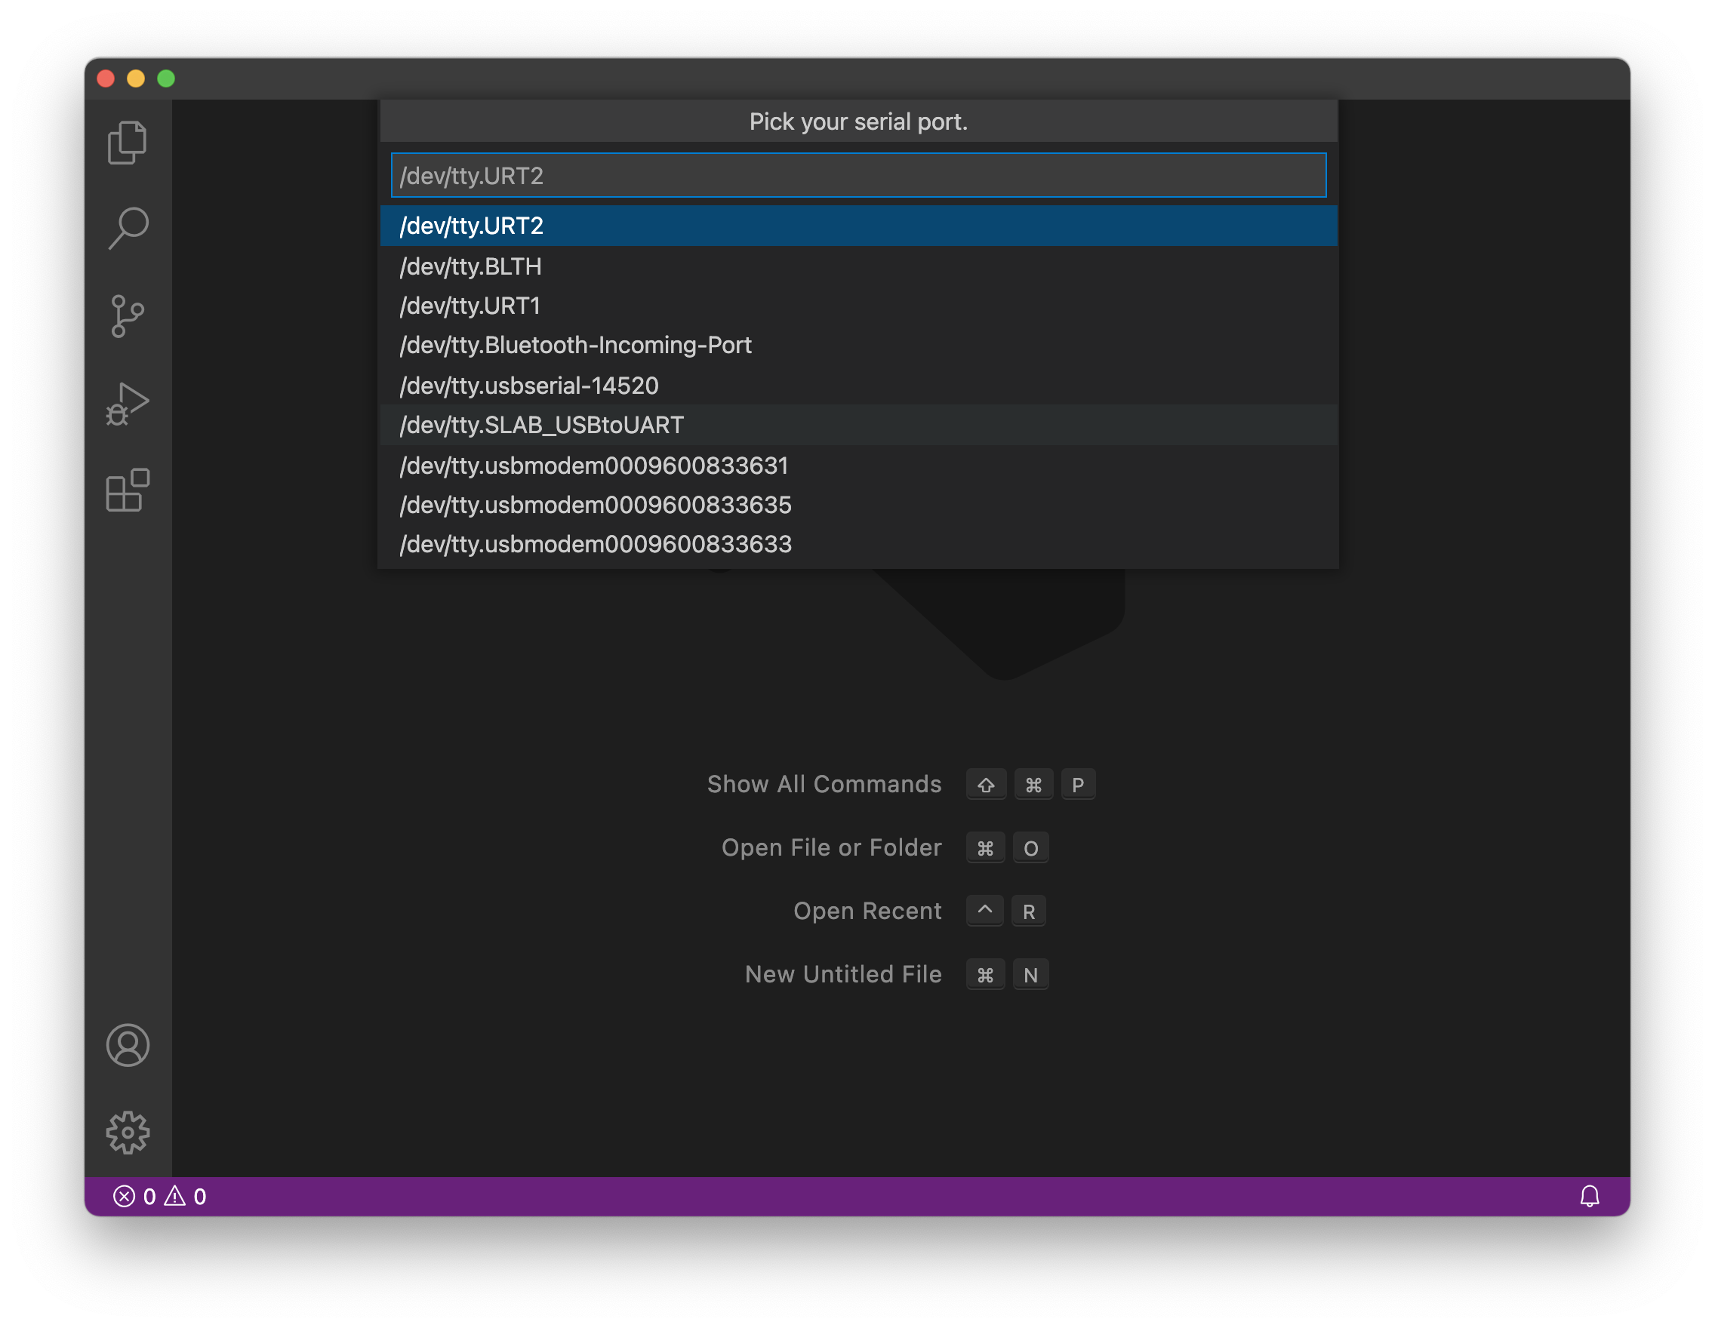Open the Search sidebar icon
Viewport: 1715px width, 1328px height.
128,229
